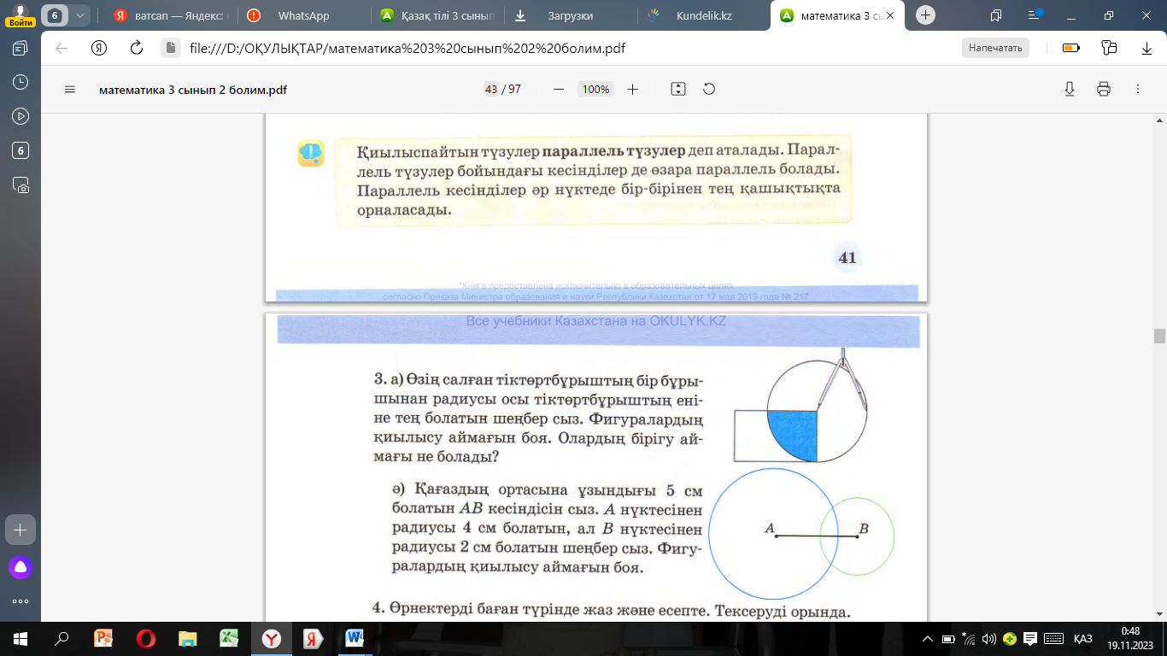This screenshot has height=656, width=1167.
Task: Open the PDF sidebar menu (hamburger icon)
Action: [70, 89]
